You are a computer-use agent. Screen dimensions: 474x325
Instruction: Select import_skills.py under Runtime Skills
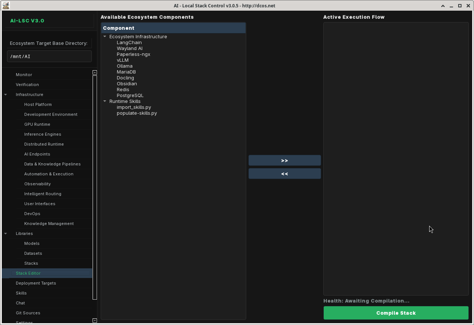(x=134, y=107)
